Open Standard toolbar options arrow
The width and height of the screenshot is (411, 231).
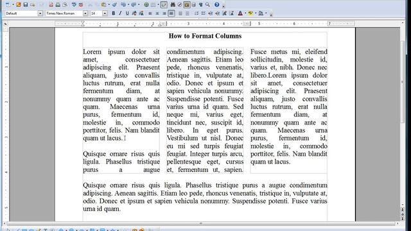click(x=223, y=6)
